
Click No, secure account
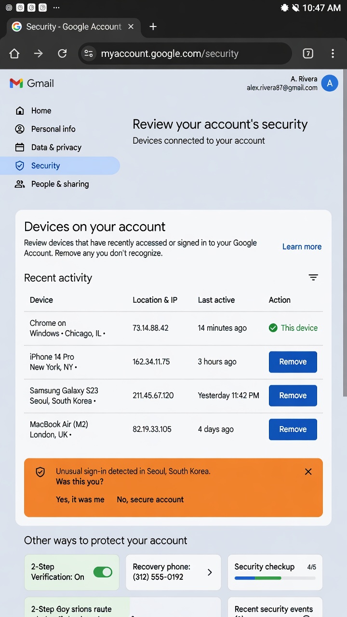tap(150, 500)
